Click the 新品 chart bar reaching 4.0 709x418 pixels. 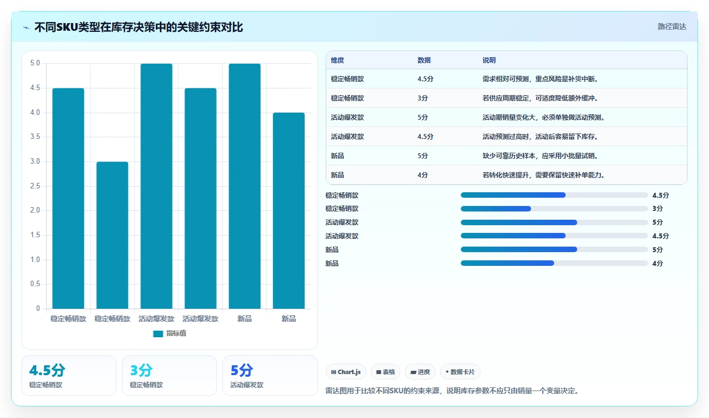[x=289, y=210]
